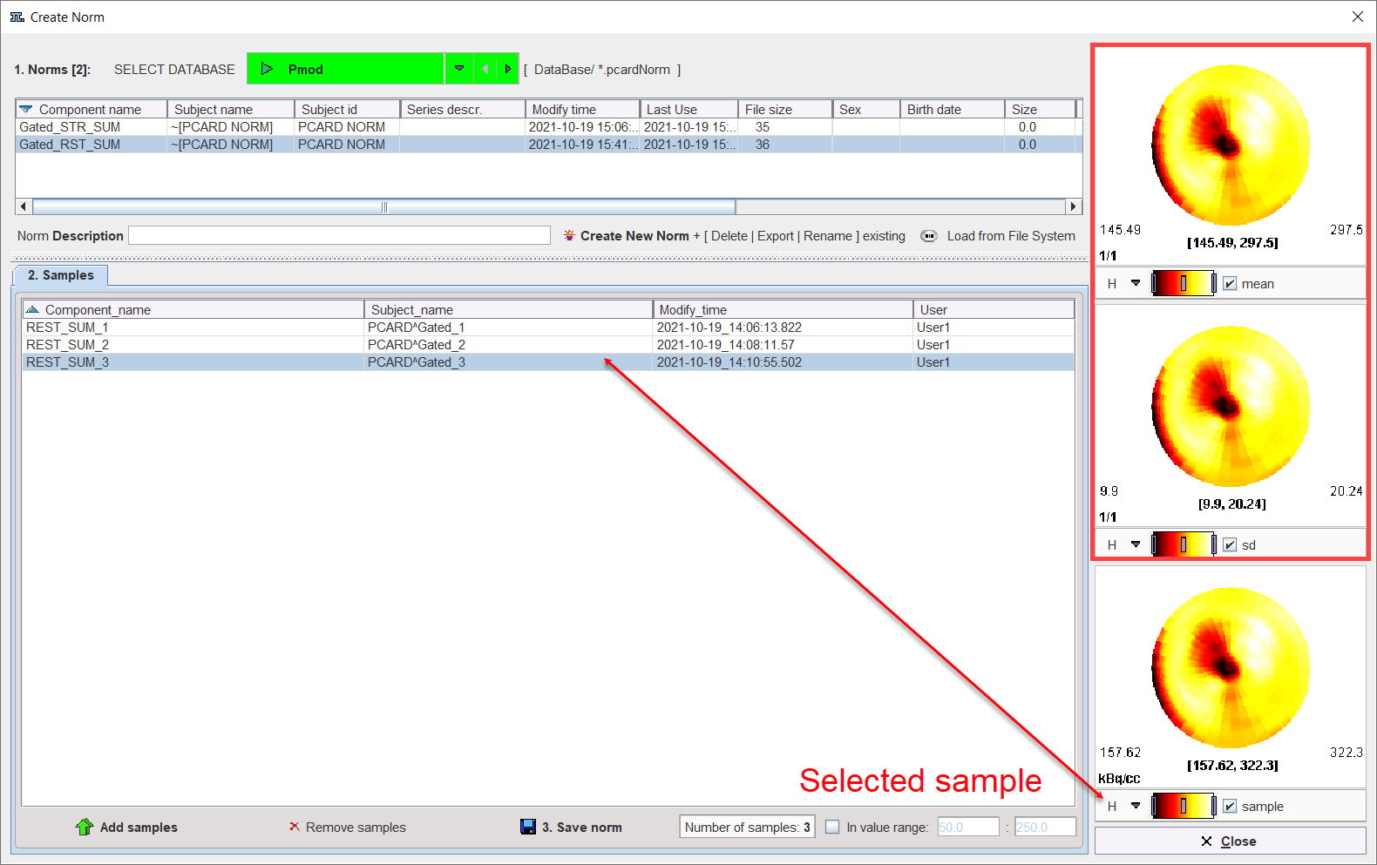Viewport: 1377px width, 865px height.
Task: Toggle the sample checkbox
Action: tap(1230, 806)
